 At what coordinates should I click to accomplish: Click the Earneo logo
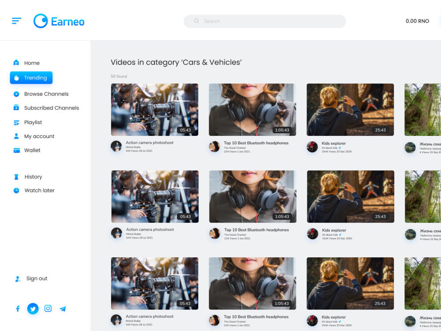tap(59, 21)
